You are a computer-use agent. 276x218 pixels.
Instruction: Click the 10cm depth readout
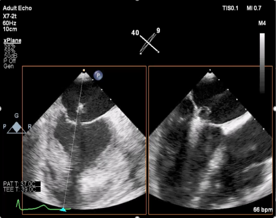[10, 29]
